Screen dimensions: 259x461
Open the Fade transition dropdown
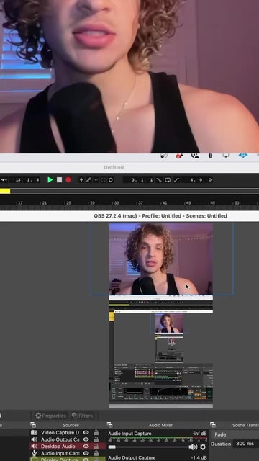(x=235, y=434)
